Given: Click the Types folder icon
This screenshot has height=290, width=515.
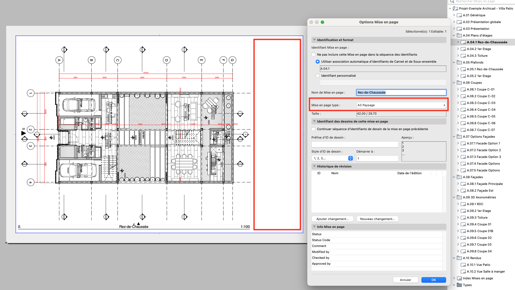Looking at the screenshot, I should (x=459, y=285).
